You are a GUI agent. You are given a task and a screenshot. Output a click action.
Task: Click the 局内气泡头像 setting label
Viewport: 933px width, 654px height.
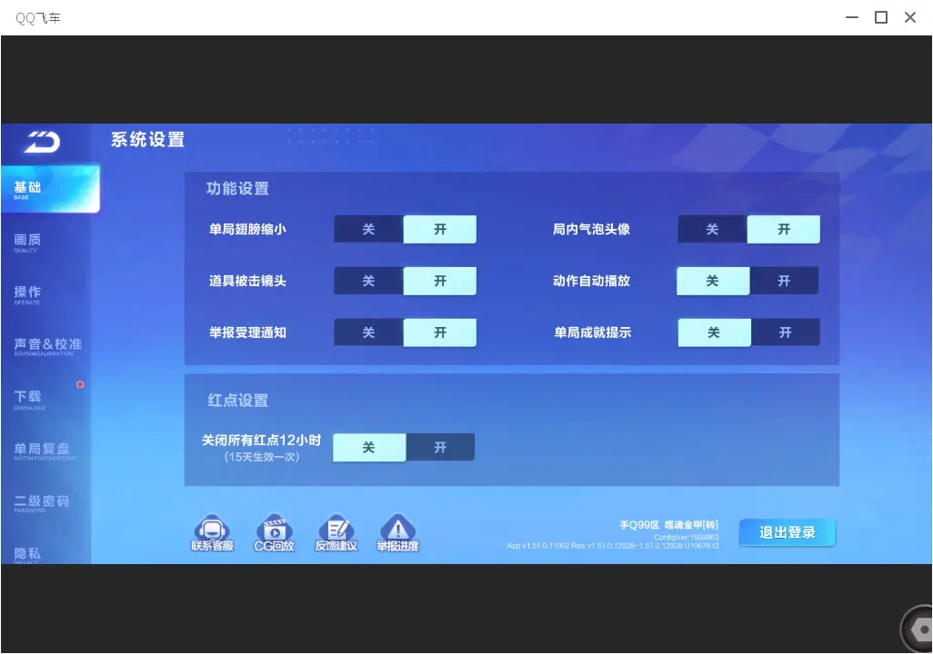pos(591,230)
